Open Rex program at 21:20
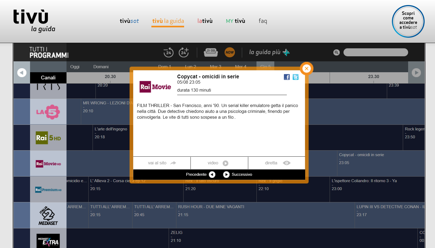The height and width of the screenshot is (248, 435). pyautogui.click(x=220, y=190)
